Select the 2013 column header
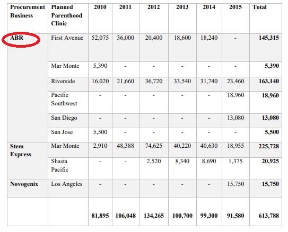 pyautogui.click(x=182, y=7)
